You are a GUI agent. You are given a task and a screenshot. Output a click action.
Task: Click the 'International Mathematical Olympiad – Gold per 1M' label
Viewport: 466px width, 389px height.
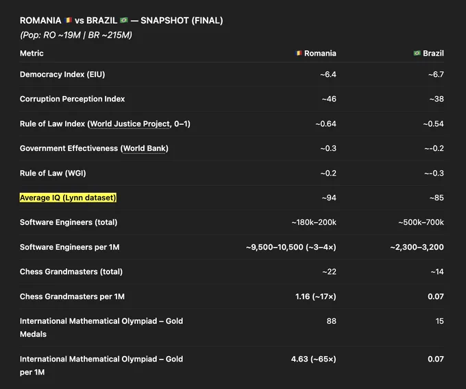pos(101,366)
